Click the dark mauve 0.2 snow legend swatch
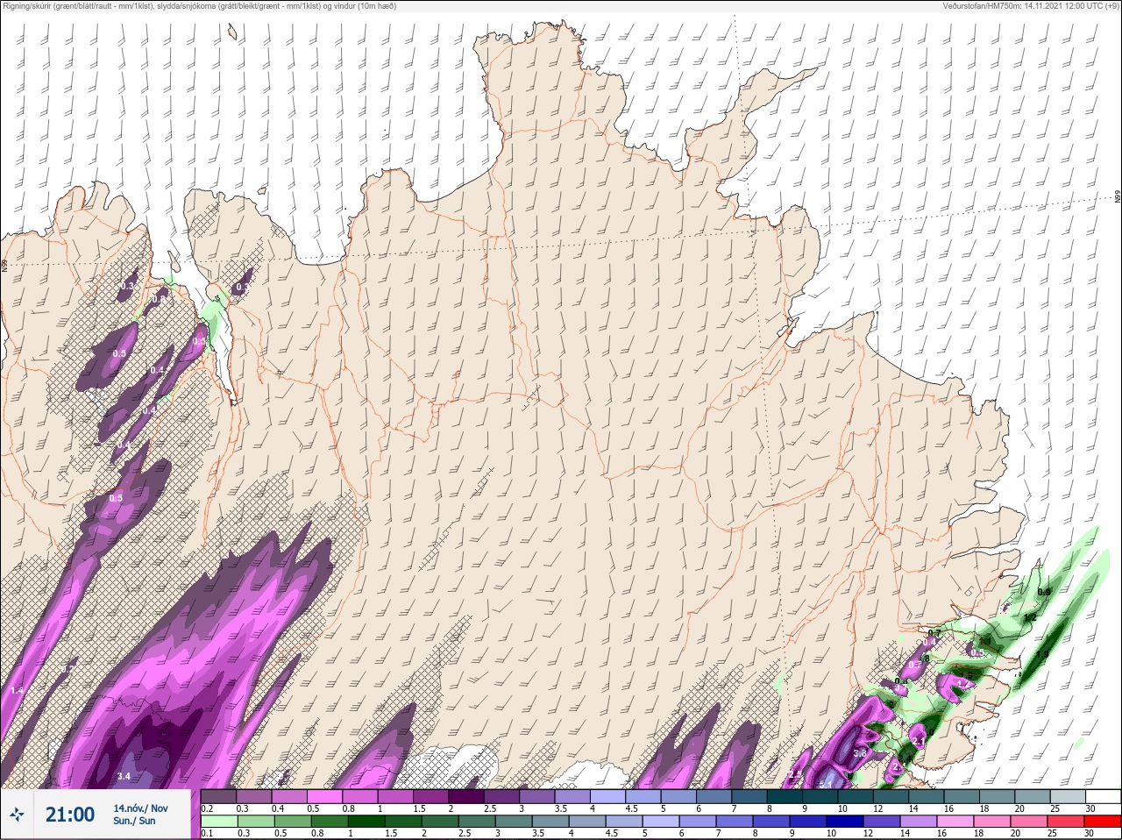 (x=218, y=796)
